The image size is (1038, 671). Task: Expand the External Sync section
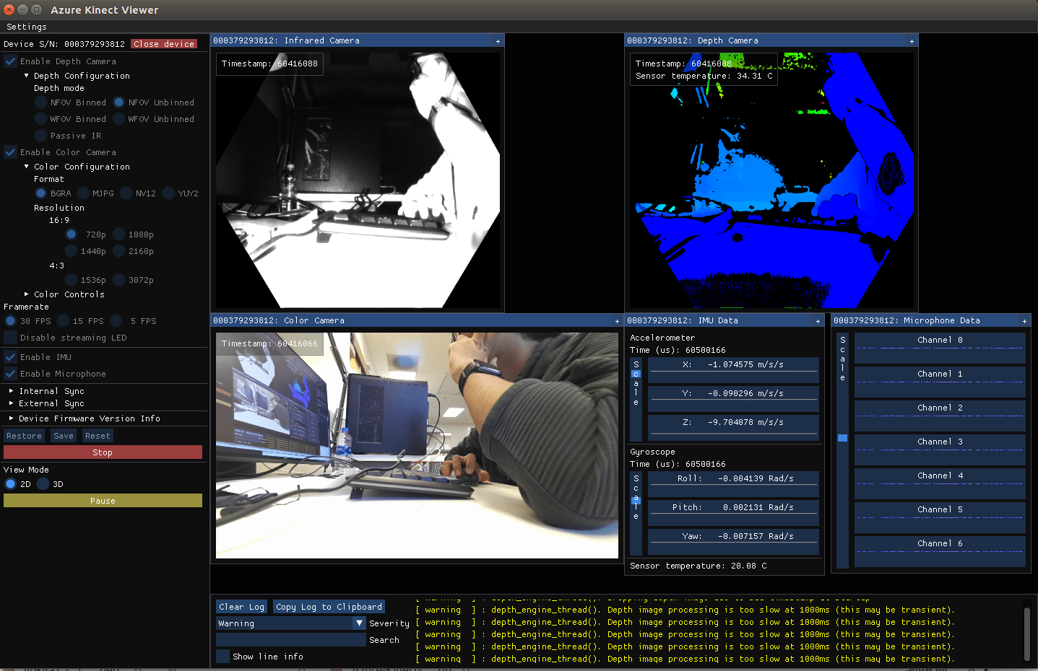point(12,403)
